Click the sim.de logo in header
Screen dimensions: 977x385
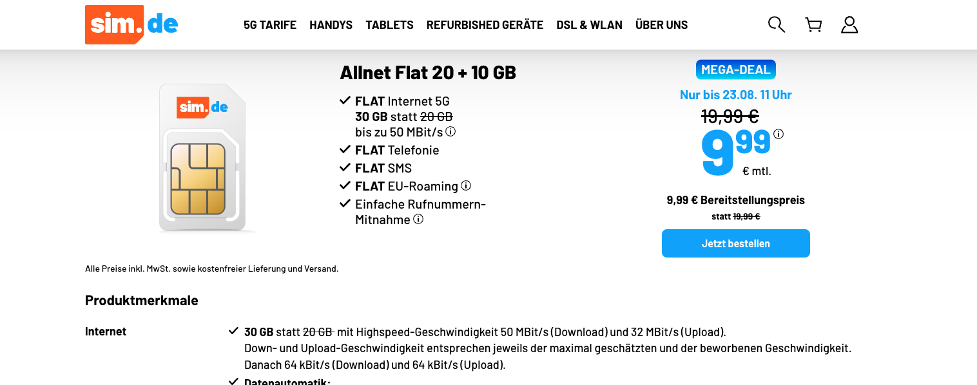click(x=131, y=24)
